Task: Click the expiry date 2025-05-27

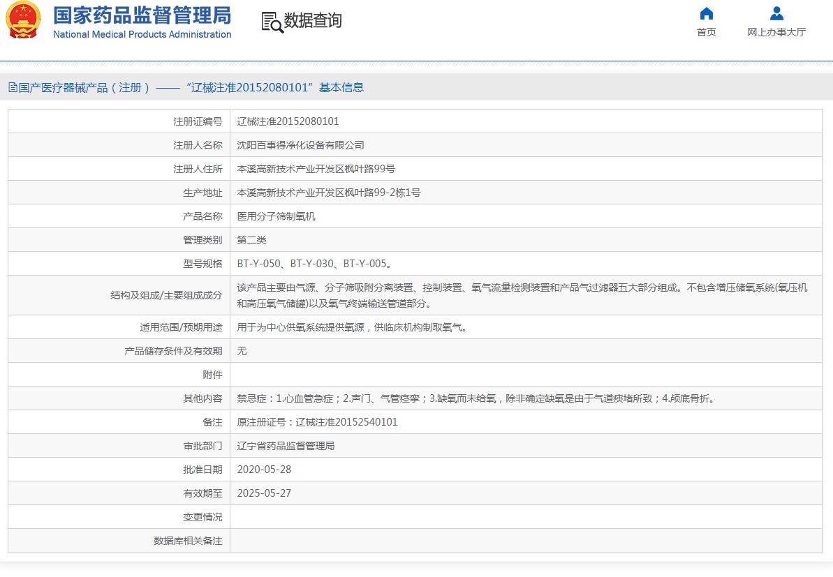Action: click(x=264, y=493)
